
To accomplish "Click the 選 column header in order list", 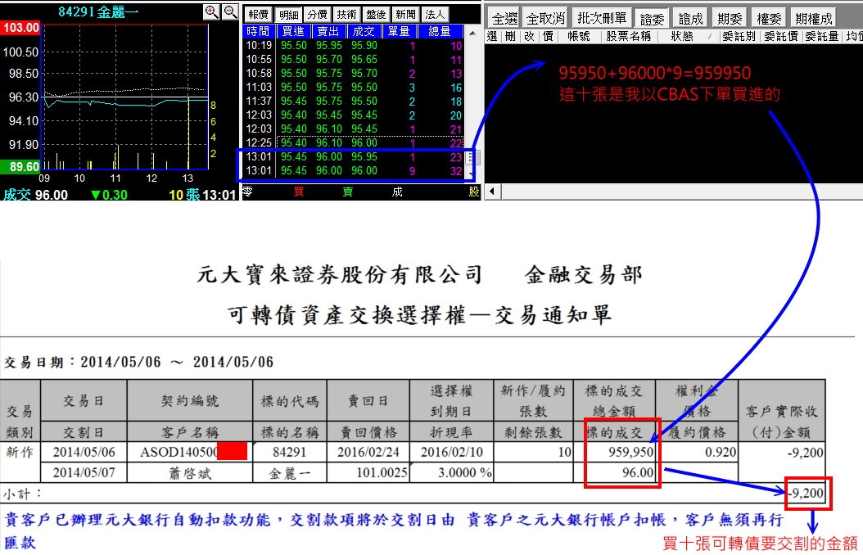I will point(492,36).
